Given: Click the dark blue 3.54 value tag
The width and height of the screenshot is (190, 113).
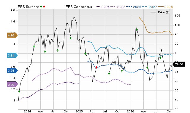Looking at the screenshot, I should 12,70.
